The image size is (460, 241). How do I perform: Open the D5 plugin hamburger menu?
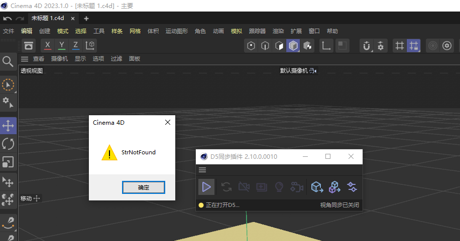point(202,170)
